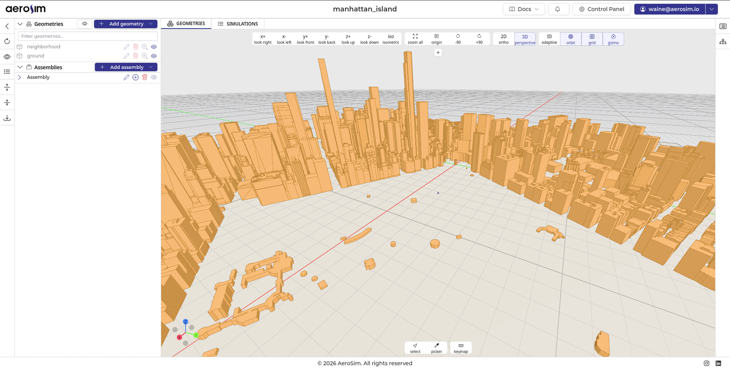Click the download icon in left sidebar

coord(7,118)
